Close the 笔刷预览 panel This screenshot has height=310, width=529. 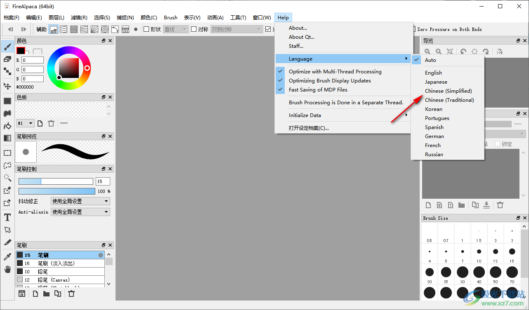coord(110,136)
